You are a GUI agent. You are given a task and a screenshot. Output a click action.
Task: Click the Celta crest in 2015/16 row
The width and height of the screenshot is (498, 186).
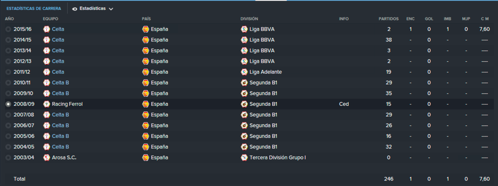tap(47, 29)
